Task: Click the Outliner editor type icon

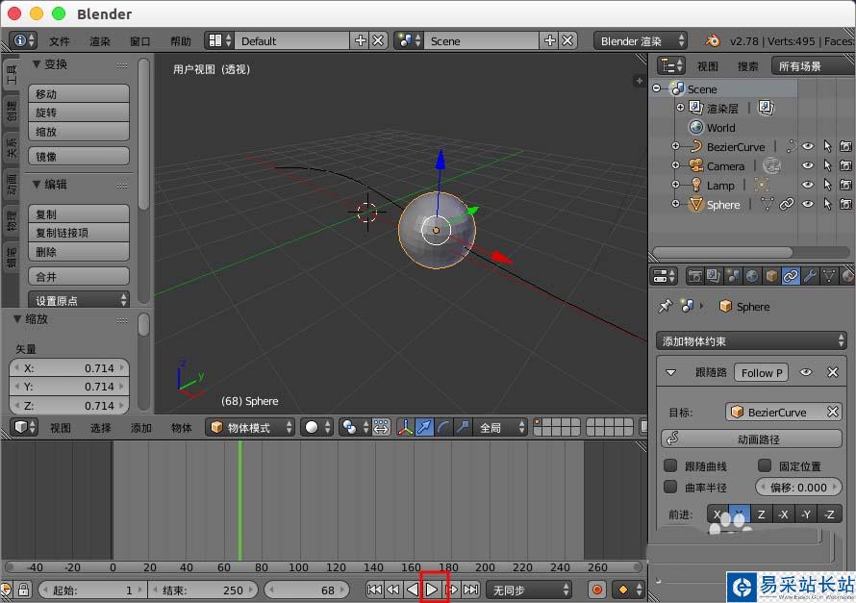Action: coord(671,66)
